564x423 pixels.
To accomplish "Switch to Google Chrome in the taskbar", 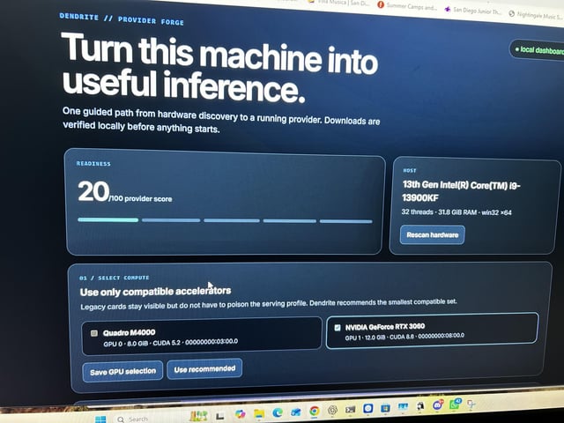I will [x=315, y=411].
